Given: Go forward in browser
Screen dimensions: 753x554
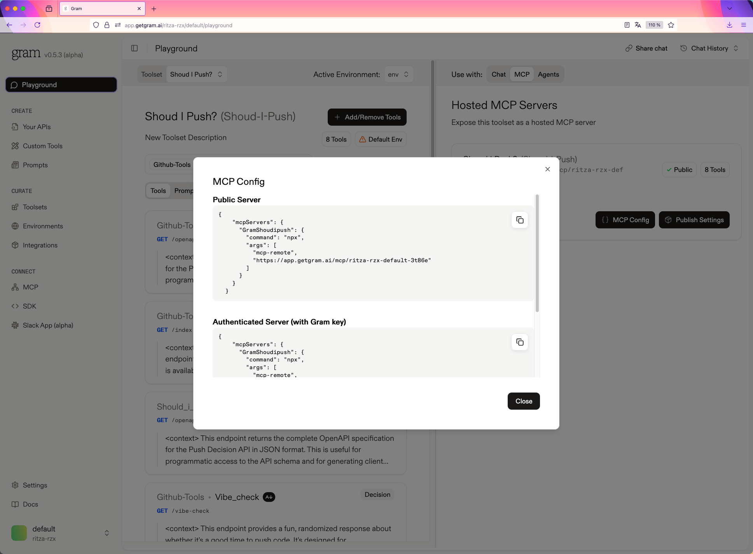Looking at the screenshot, I should coord(23,25).
